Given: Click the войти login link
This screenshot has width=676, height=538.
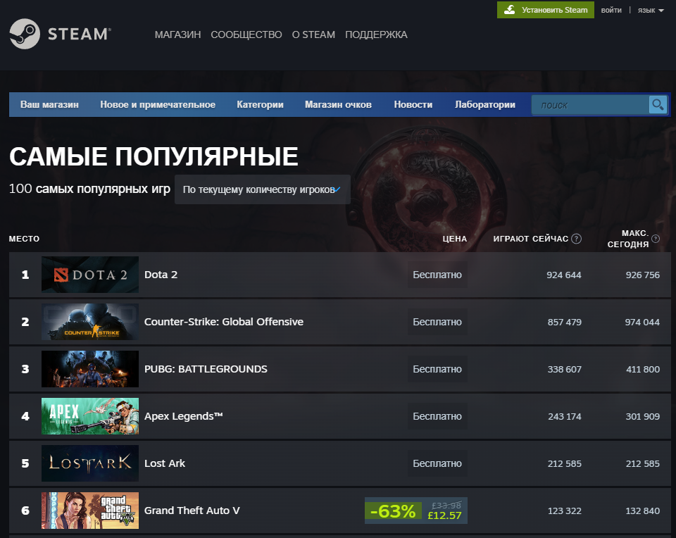Looking at the screenshot, I should 611,10.
